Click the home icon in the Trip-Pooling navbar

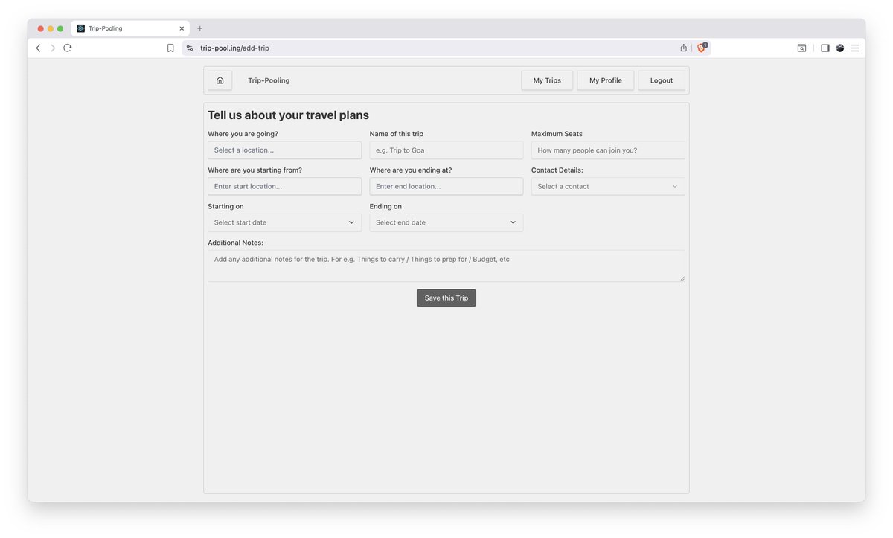point(220,80)
